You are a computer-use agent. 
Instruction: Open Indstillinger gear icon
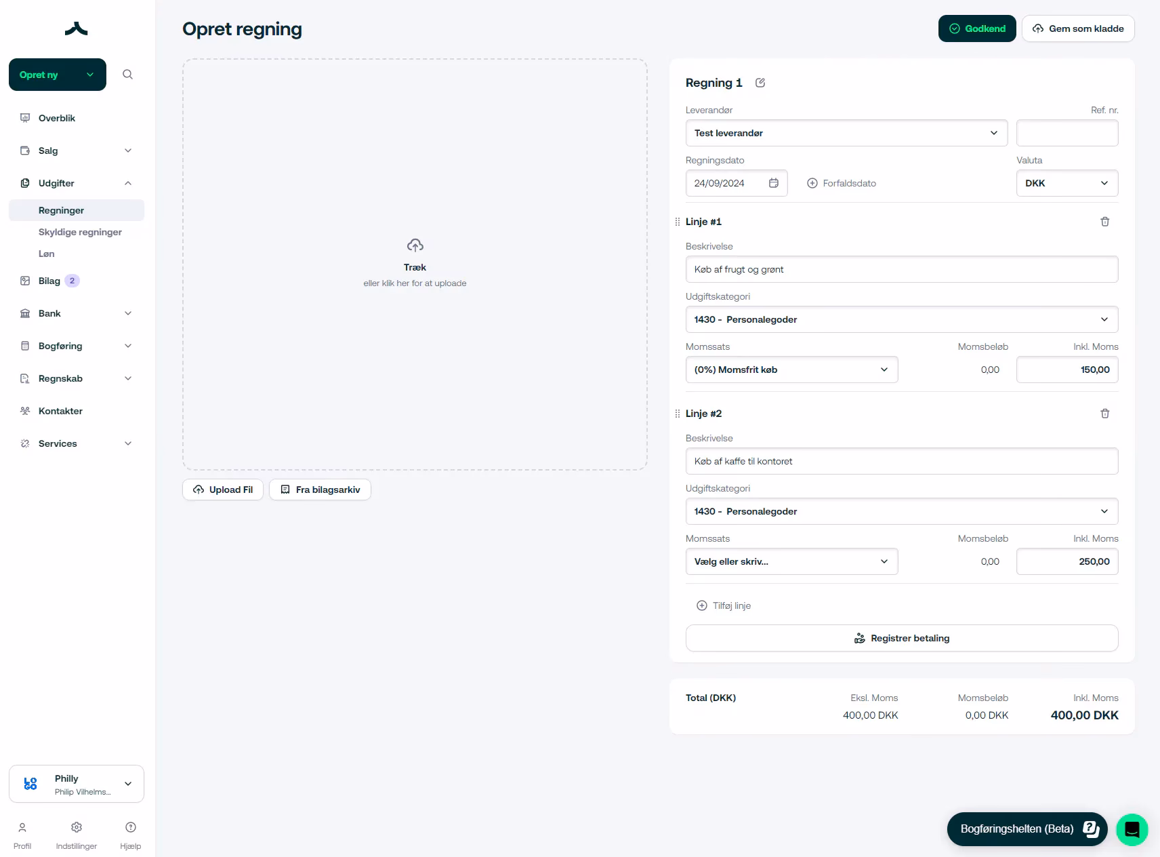[x=77, y=827]
